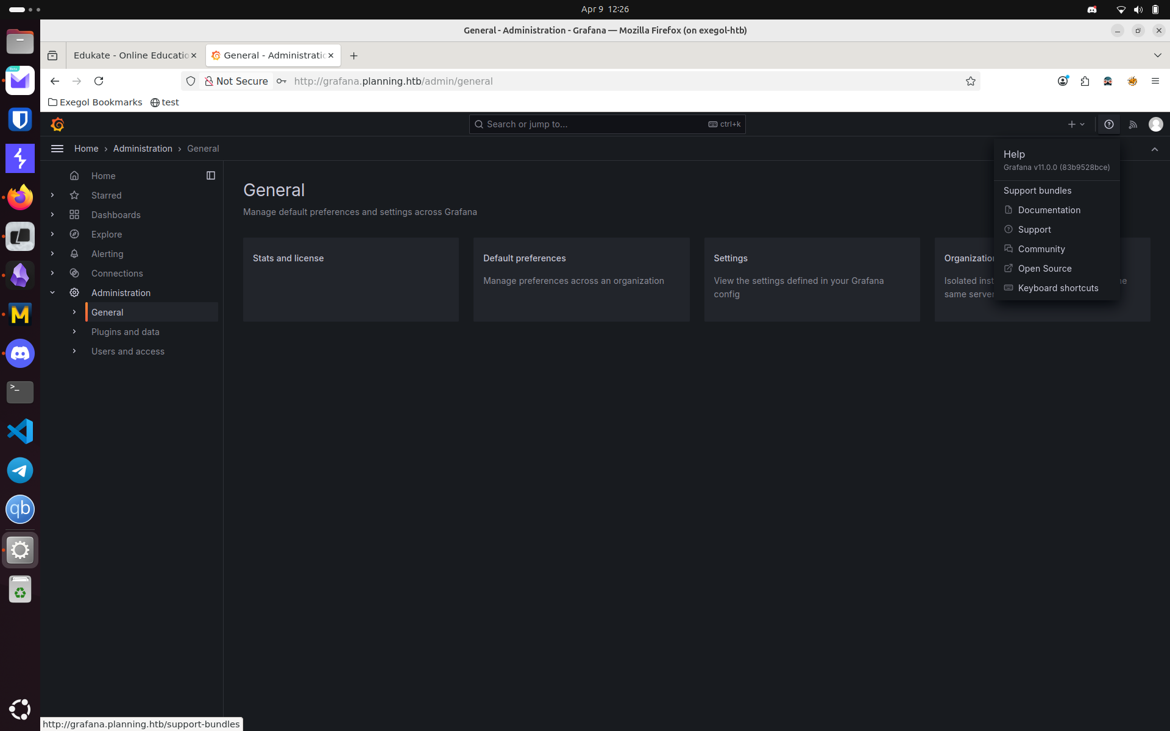This screenshot has width=1170, height=731.
Task: Expand Plugins and data section
Action: pyautogui.click(x=74, y=332)
